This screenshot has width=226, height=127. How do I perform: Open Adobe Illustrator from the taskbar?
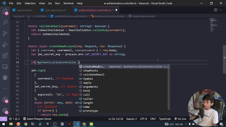[69, 124]
